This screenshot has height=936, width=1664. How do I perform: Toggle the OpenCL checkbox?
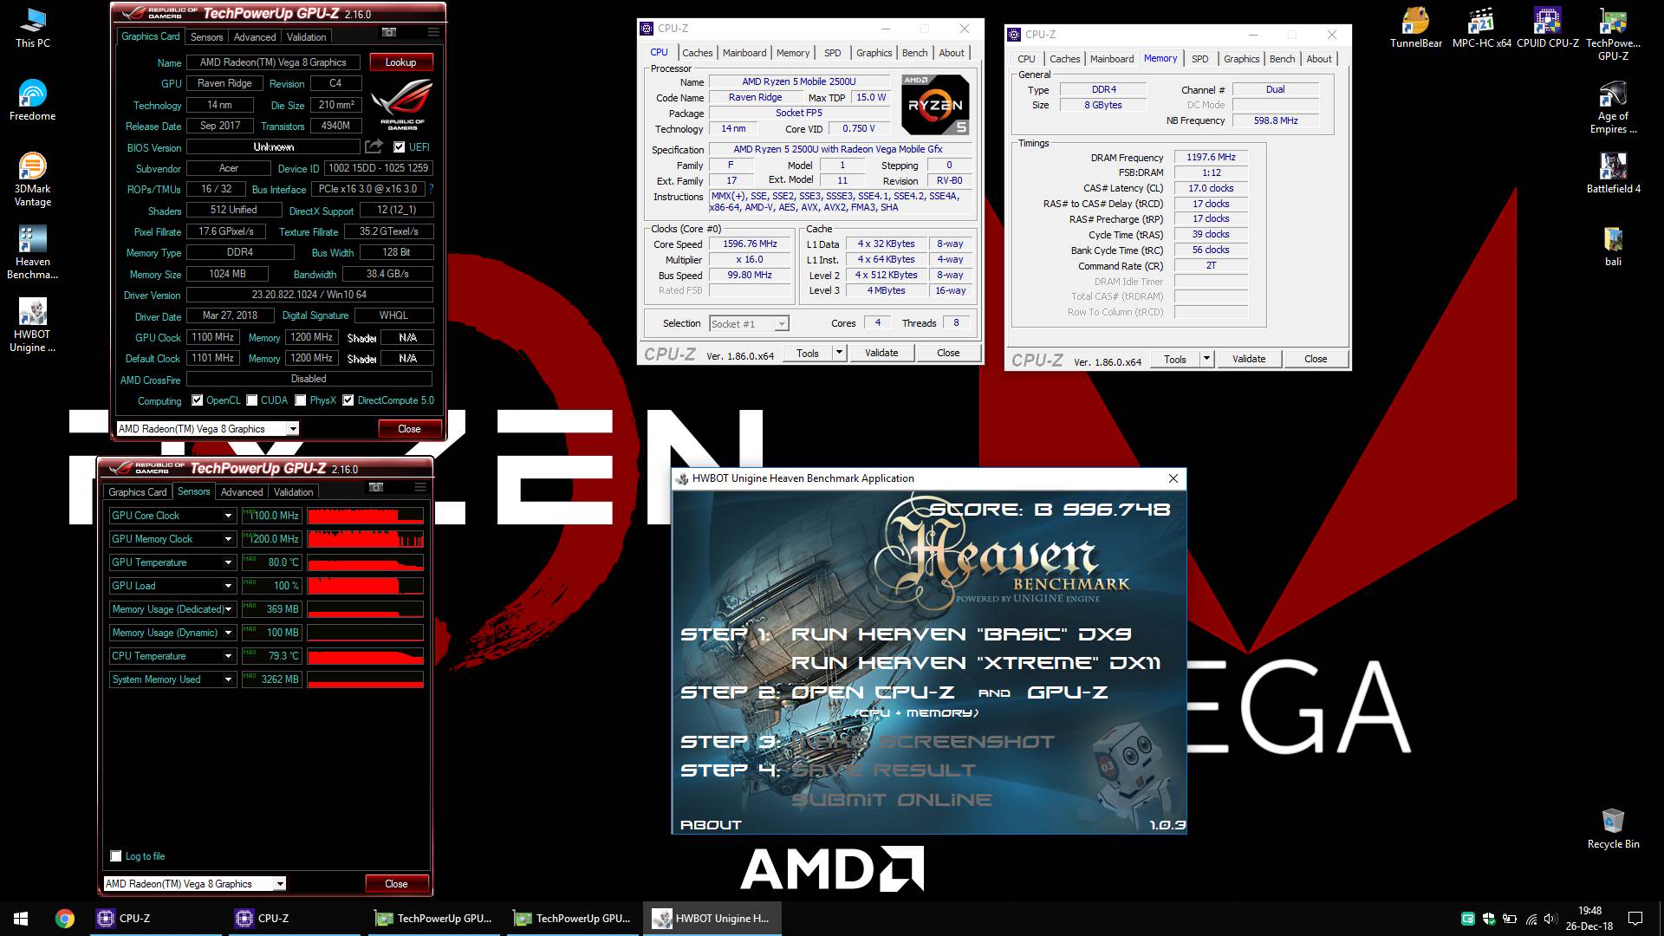[x=198, y=400]
